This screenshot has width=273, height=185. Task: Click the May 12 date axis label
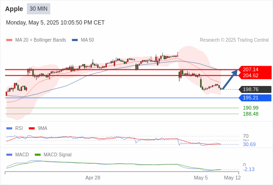click(232, 178)
